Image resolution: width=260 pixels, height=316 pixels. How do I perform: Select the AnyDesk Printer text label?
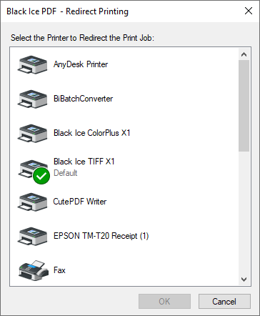click(81, 64)
